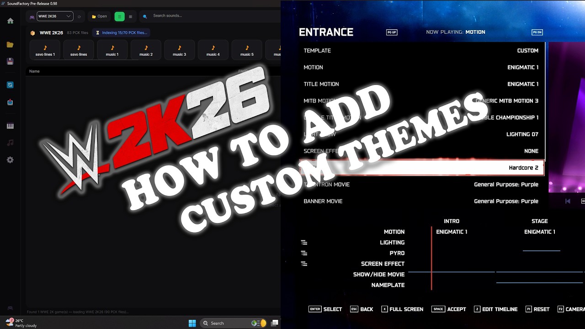
Task: Click the folder icon in SoundFactory sidebar
Action: pyautogui.click(x=10, y=45)
